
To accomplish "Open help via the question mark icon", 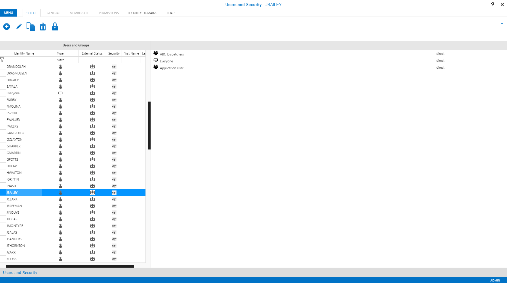I will (x=493, y=5).
